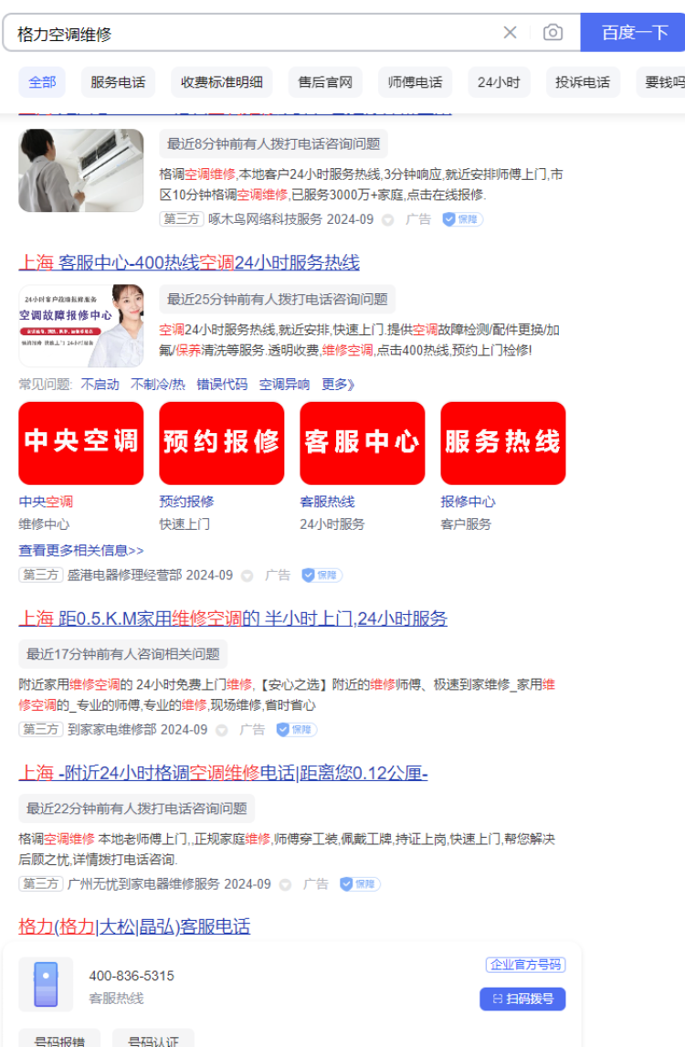This screenshot has width=685, height=1047.
Task: Expand dropdown arrow beside 盛港电器修理经营部 2024-09
Action: coord(247,576)
